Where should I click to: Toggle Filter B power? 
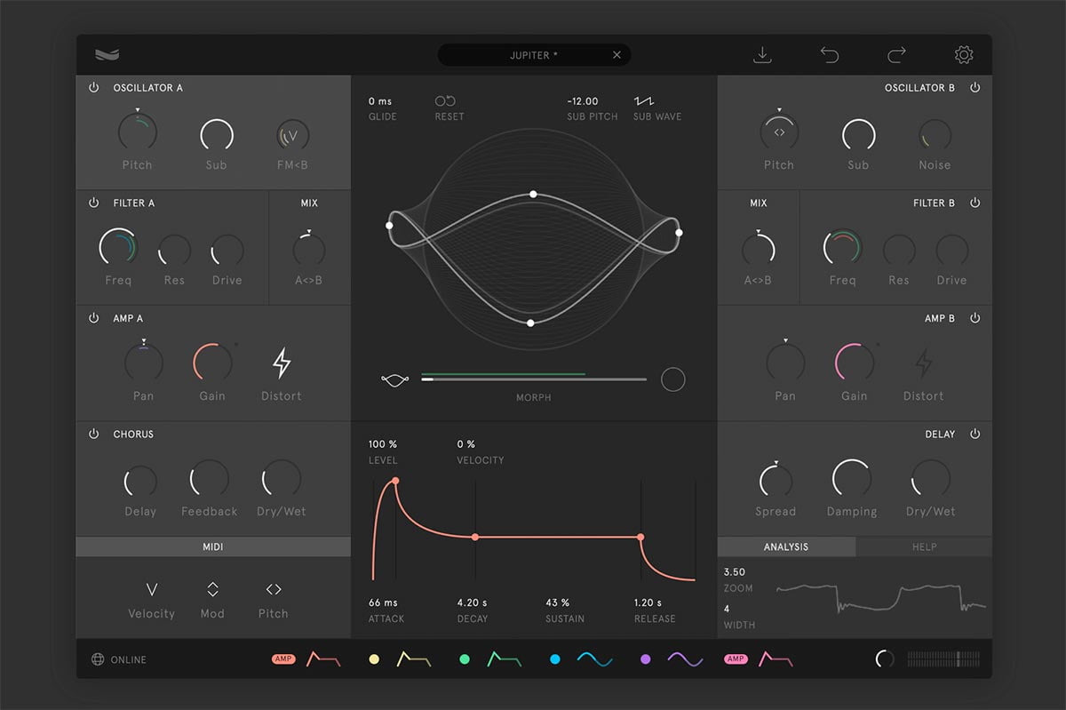975,203
